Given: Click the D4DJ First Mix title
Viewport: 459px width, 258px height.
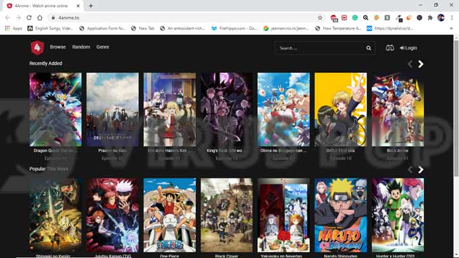Looking at the screenshot, I should pyautogui.click(x=340, y=151).
